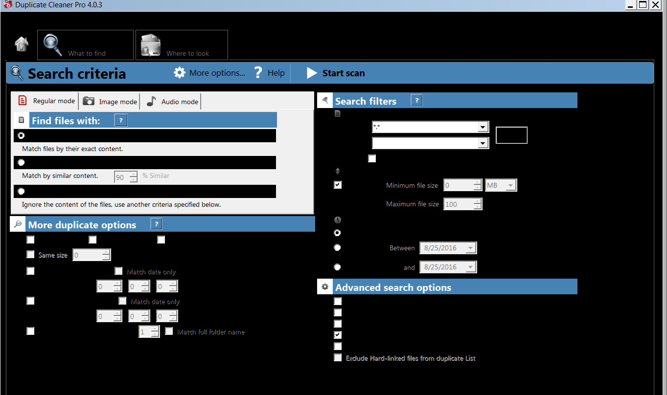Click the gear icon beside More options
The width and height of the screenshot is (667, 395).
point(180,73)
